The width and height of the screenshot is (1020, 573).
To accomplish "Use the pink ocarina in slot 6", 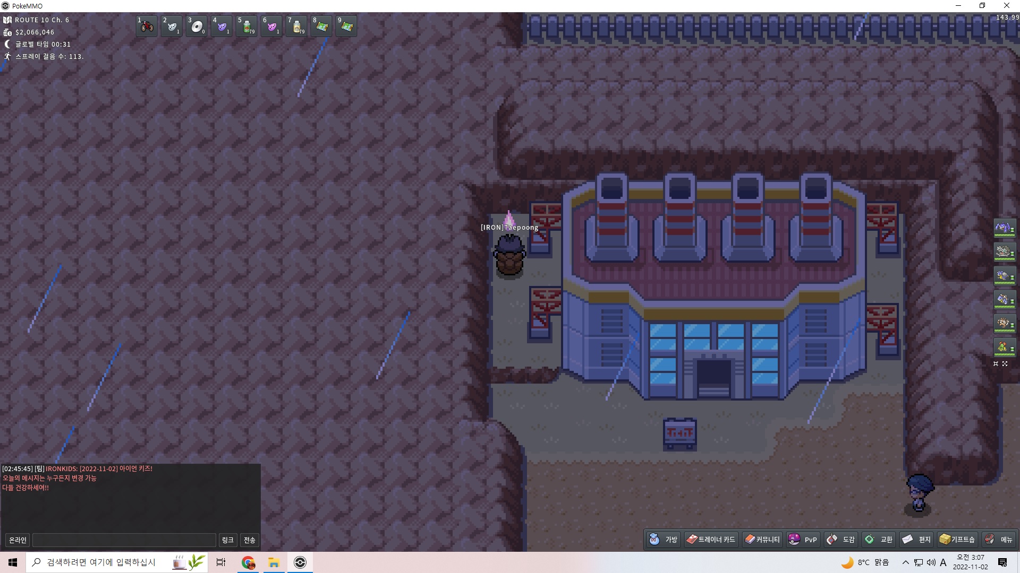I will coord(271,26).
